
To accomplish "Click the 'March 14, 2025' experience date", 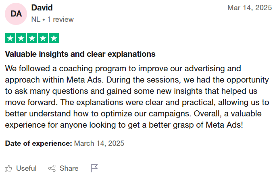I will pyautogui.click(x=99, y=143).
